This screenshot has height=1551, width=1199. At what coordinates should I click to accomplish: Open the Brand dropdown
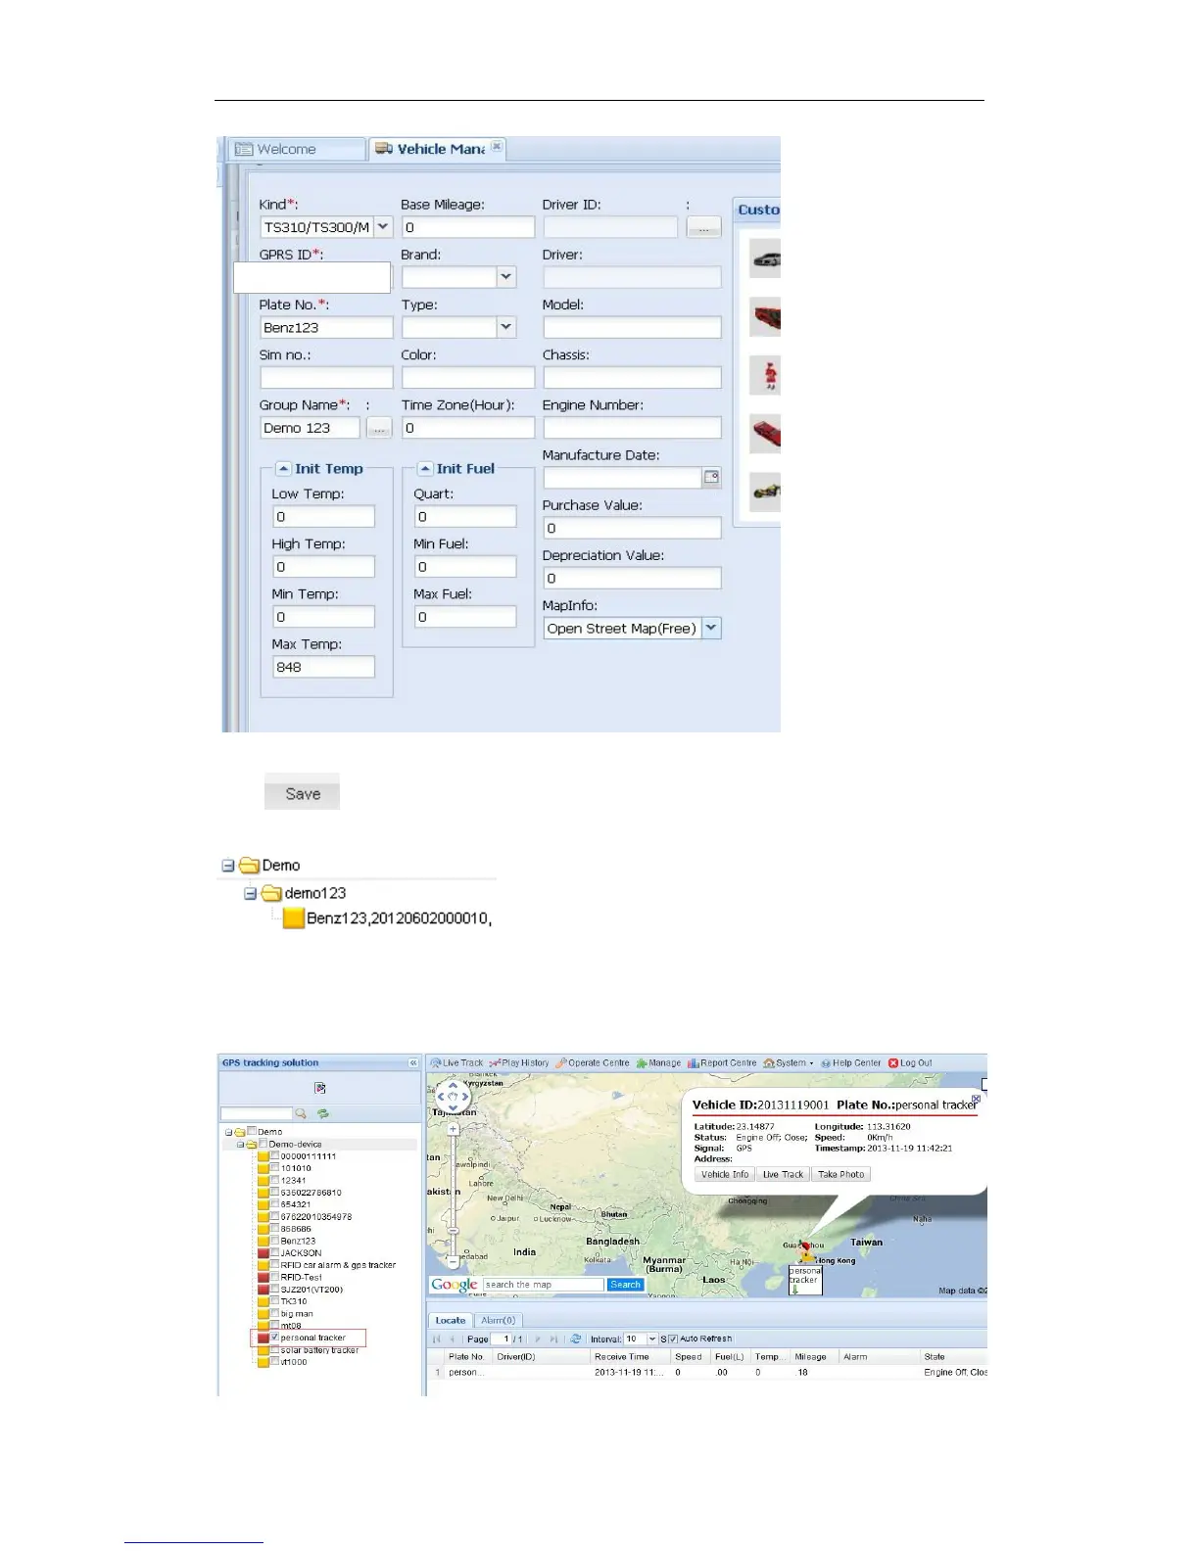505,277
